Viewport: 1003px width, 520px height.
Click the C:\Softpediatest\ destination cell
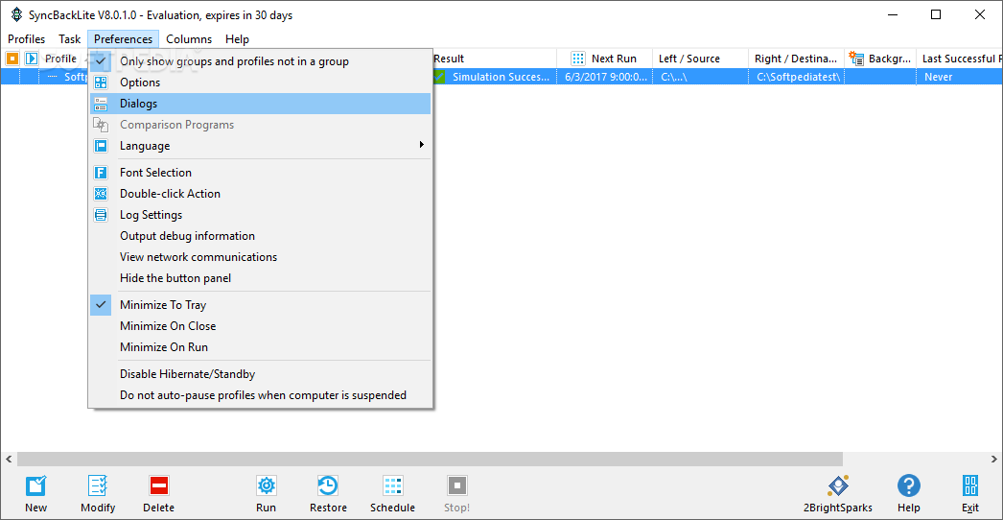[x=797, y=77]
